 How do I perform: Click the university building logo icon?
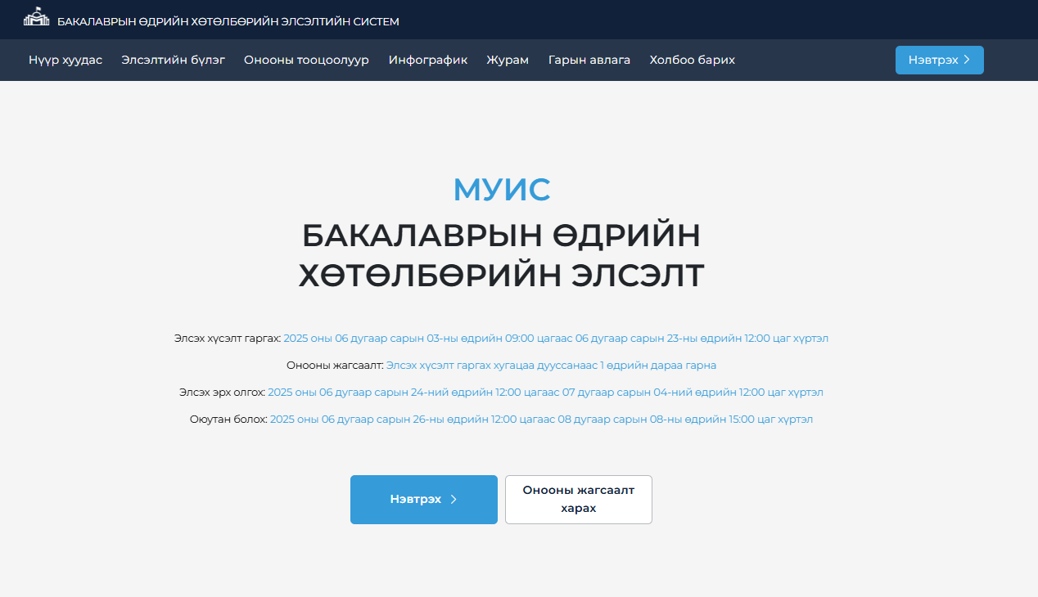[x=37, y=16]
